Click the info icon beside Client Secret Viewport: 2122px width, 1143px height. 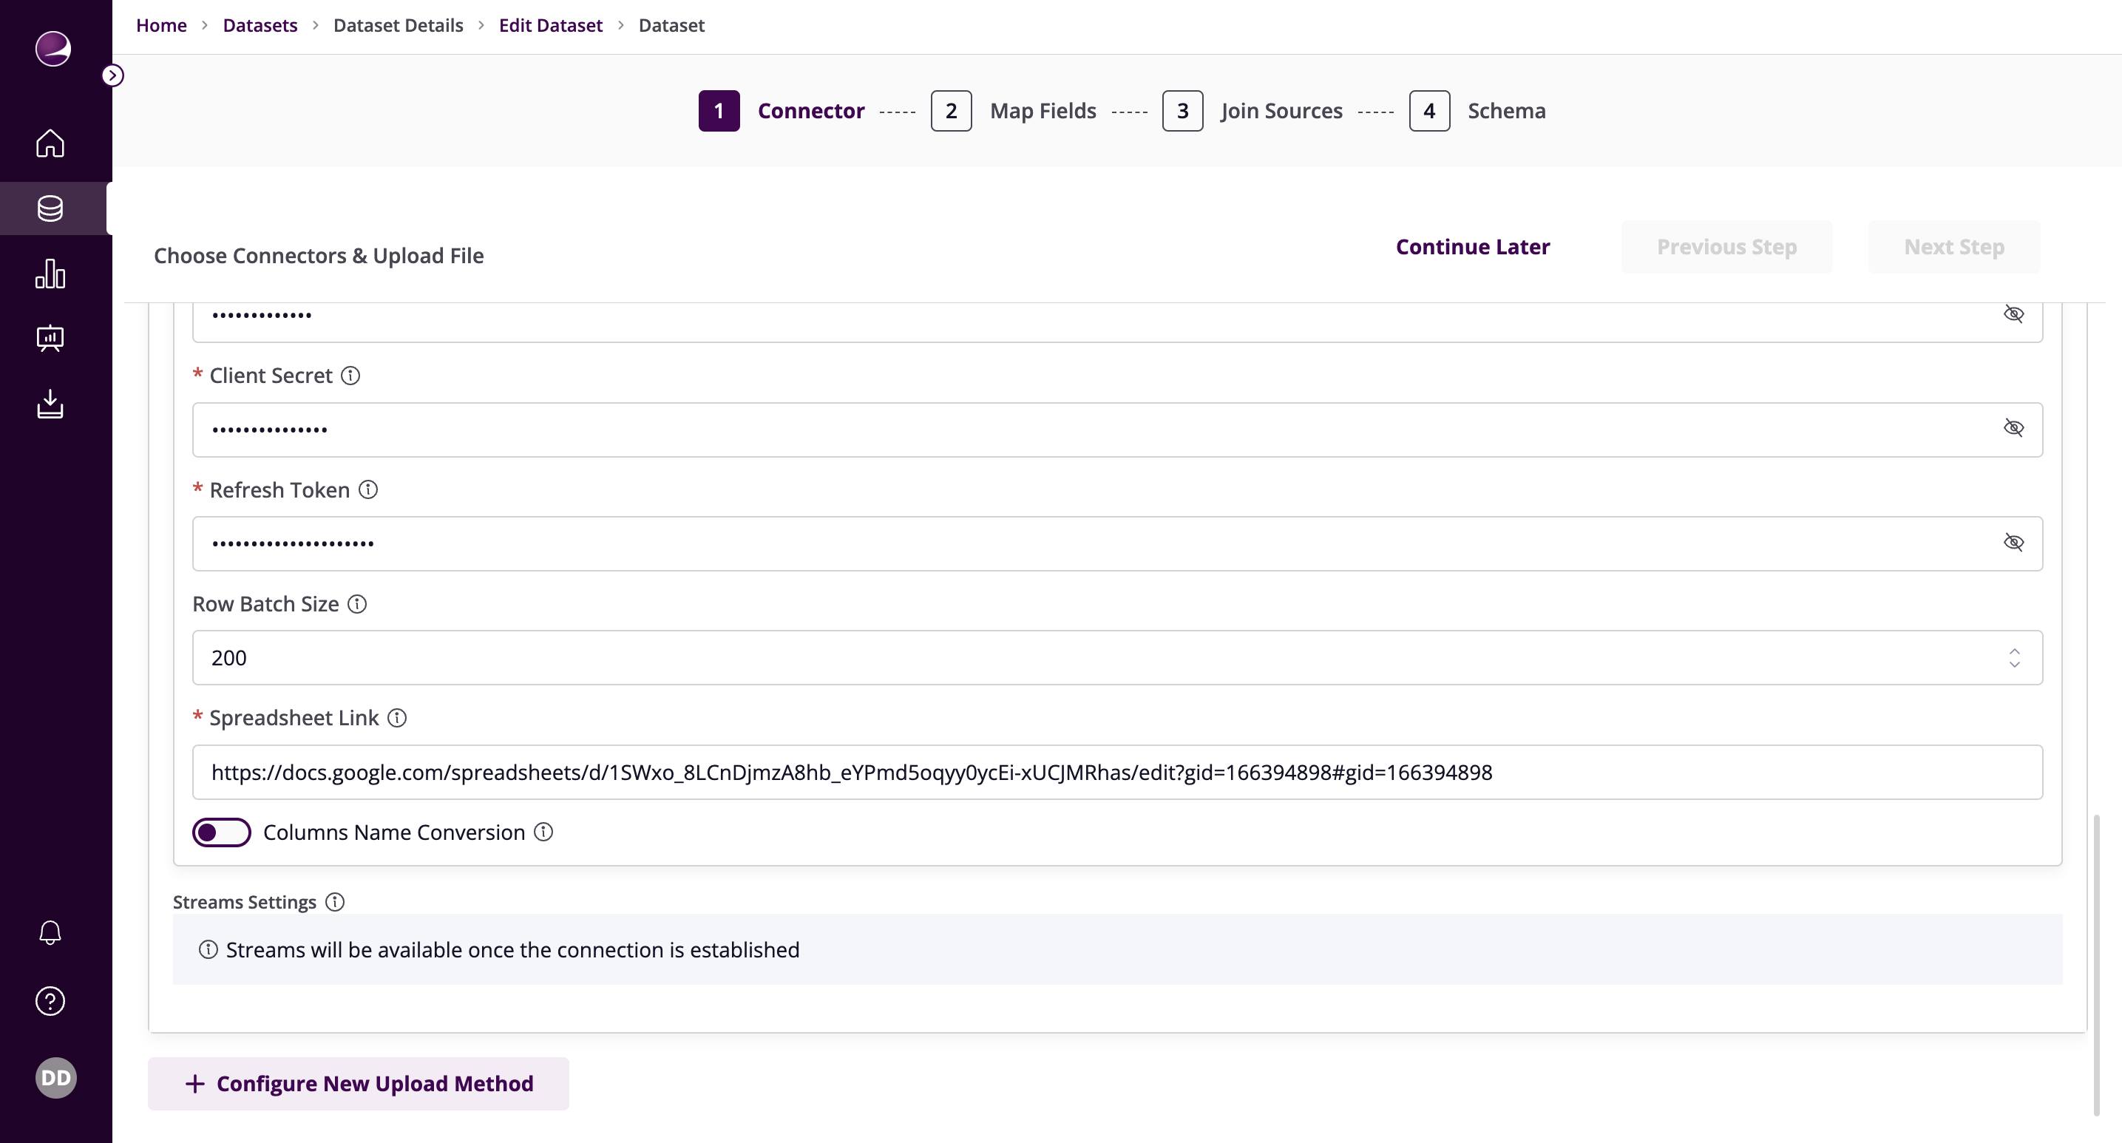(x=351, y=376)
